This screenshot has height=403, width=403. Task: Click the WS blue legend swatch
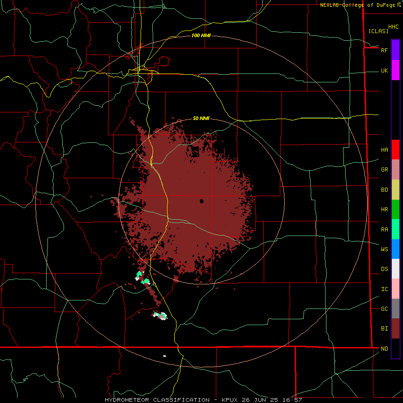pyautogui.click(x=395, y=249)
